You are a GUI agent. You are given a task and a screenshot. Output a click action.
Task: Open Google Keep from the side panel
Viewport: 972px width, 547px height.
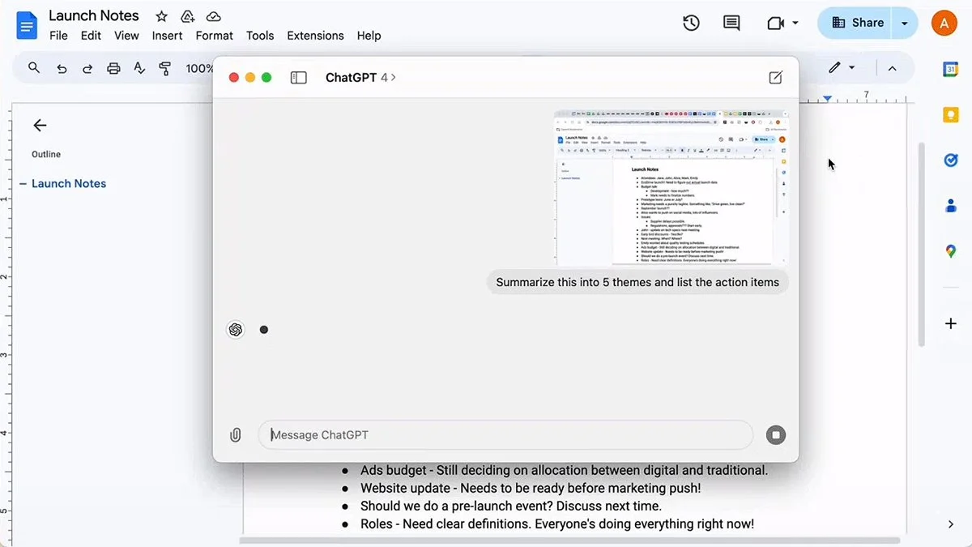pos(949,114)
